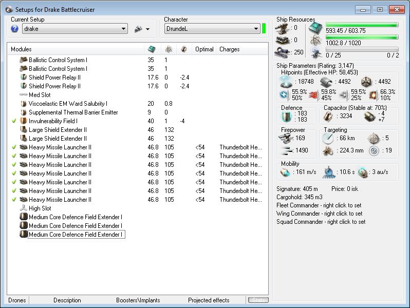Open the Character dropdown showing DrundeL

[x=212, y=29]
